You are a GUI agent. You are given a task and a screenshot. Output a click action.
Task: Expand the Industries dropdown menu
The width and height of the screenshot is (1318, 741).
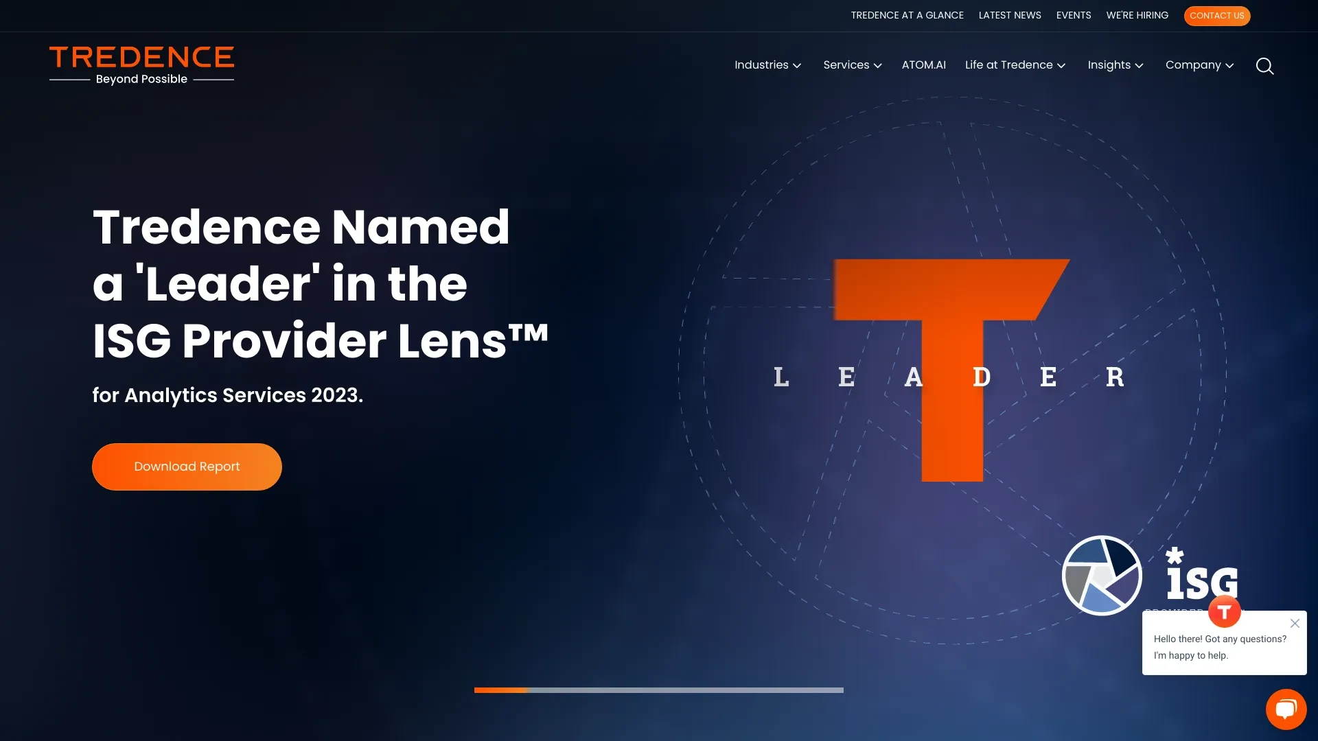[x=767, y=64]
